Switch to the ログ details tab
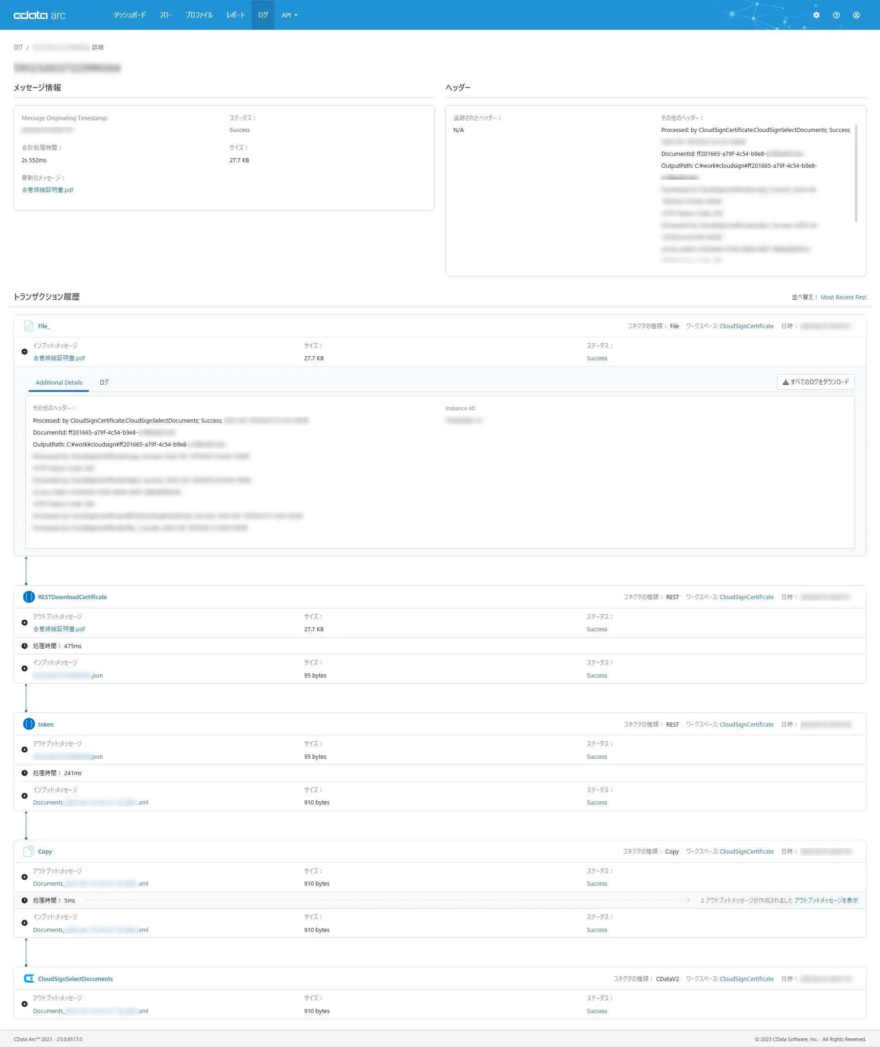 104,382
